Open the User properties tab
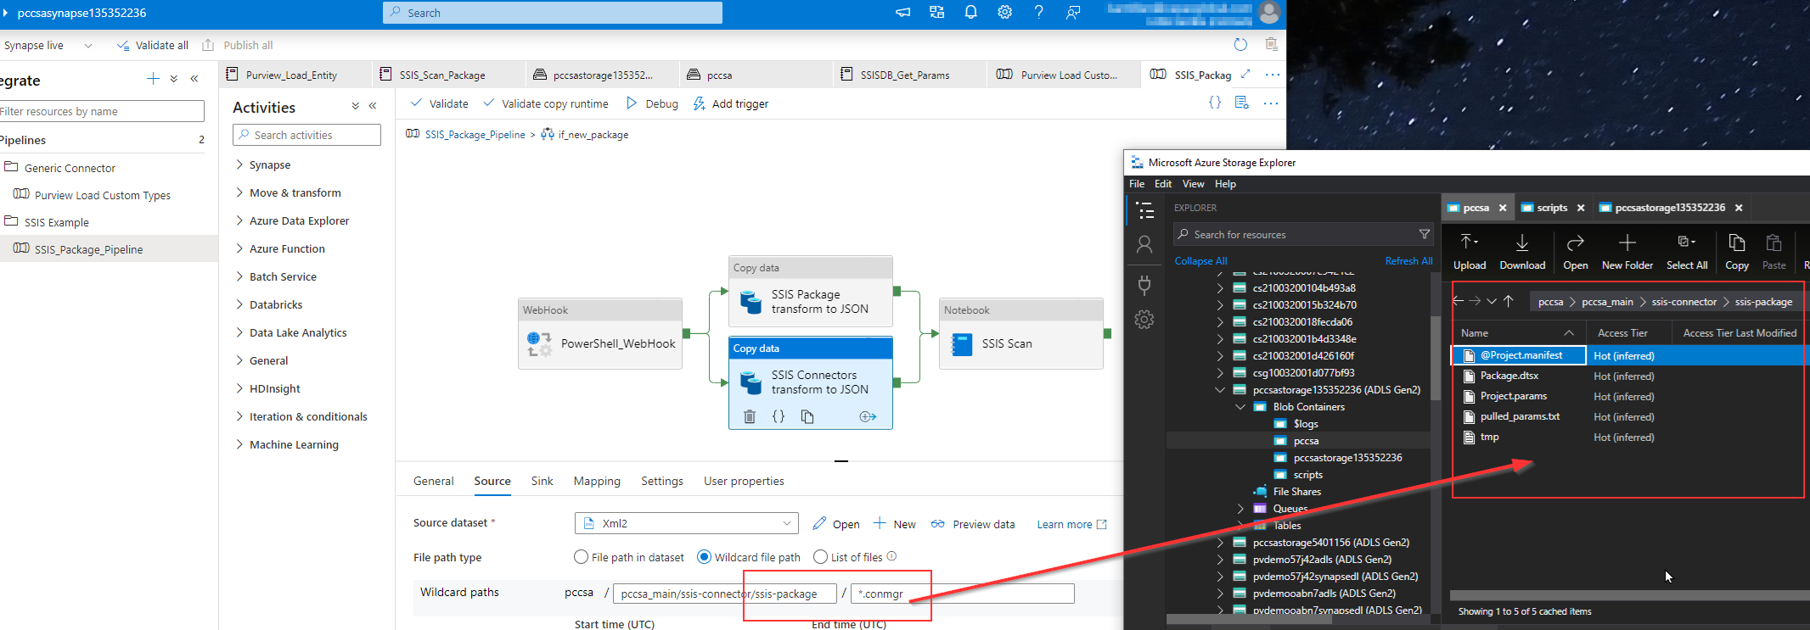Viewport: 1810px width, 630px height. 744,481
